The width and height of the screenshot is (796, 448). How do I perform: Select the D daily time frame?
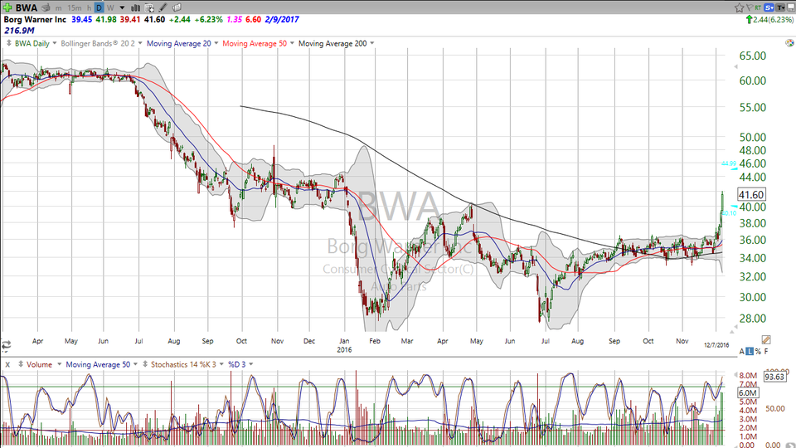(99, 7)
